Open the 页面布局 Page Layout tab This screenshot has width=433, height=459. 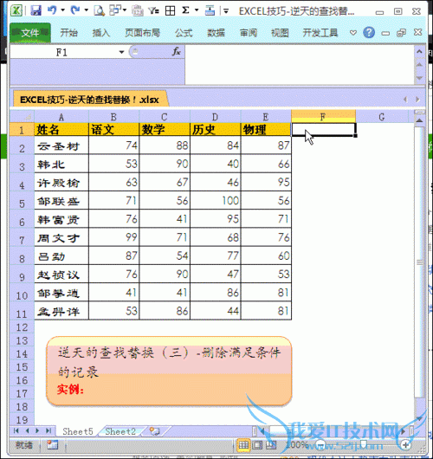click(x=142, y=33)
